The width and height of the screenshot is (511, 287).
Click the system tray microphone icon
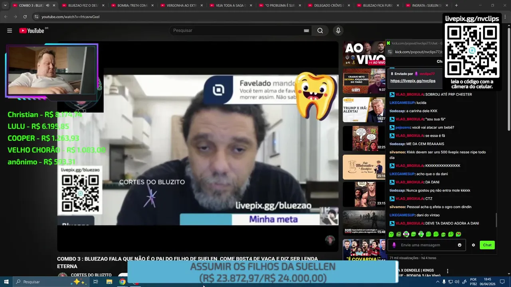(444, 282)
